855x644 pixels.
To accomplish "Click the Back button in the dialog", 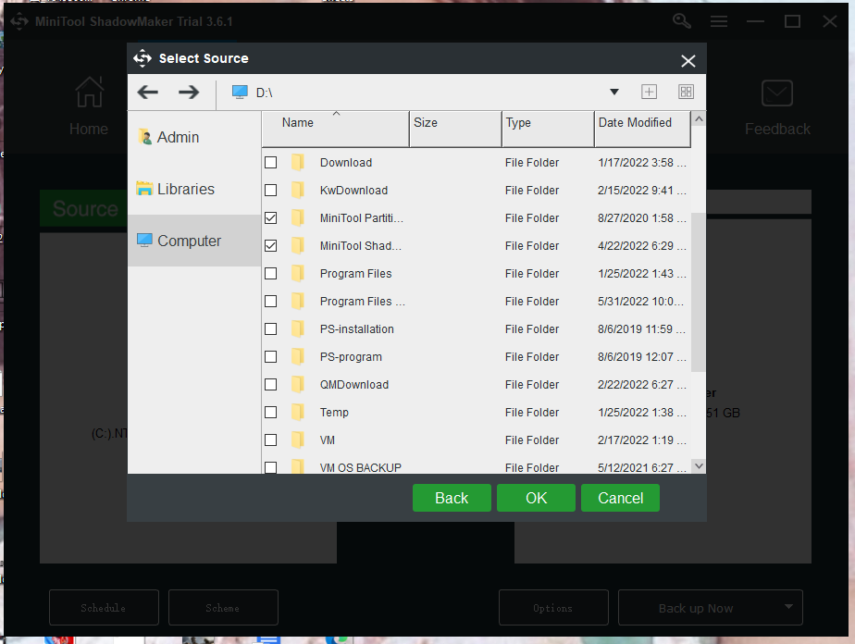I will (x=452, y=498).
